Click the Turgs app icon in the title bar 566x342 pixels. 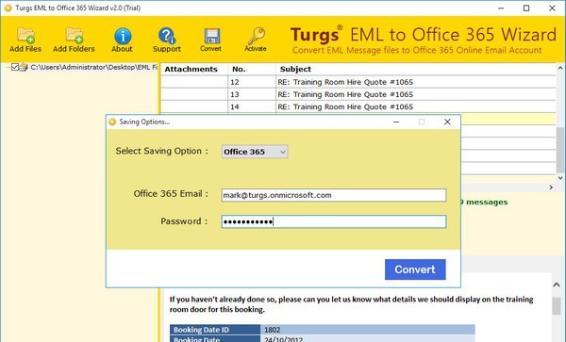(x=8, y=8)
